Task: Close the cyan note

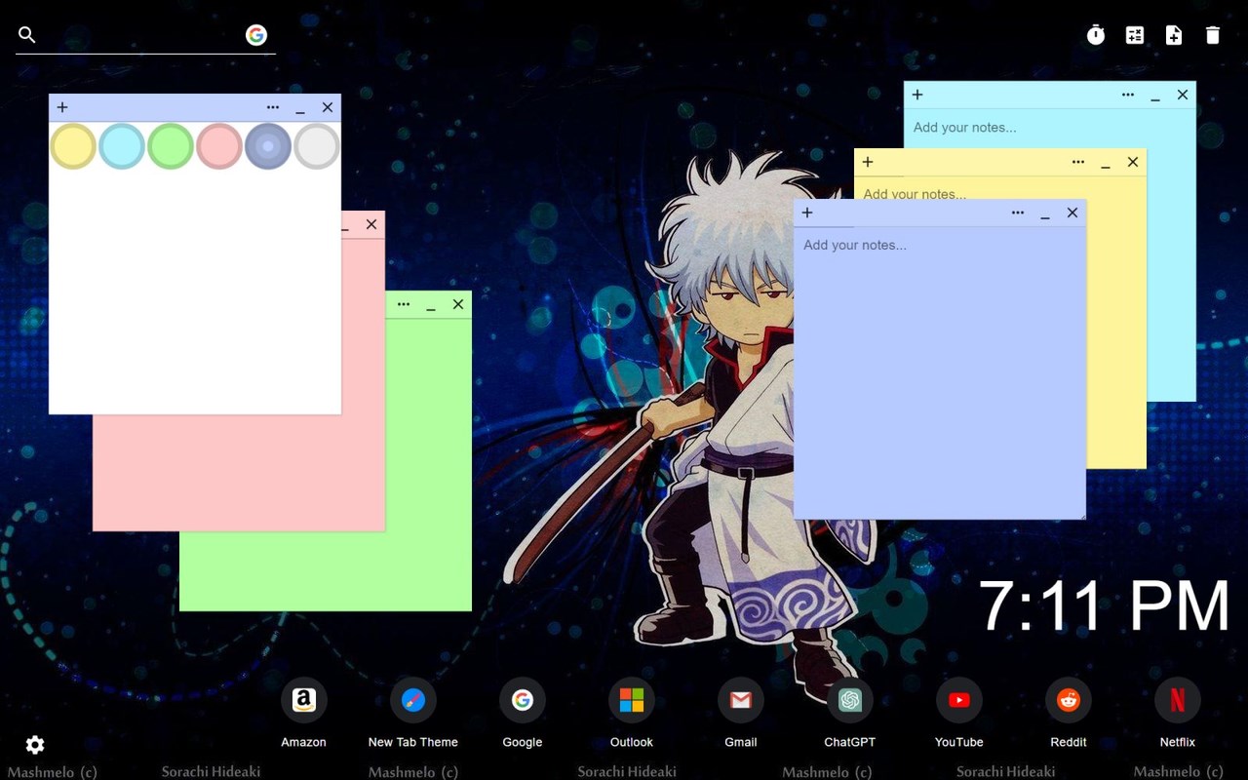Action: point(1183,95)
